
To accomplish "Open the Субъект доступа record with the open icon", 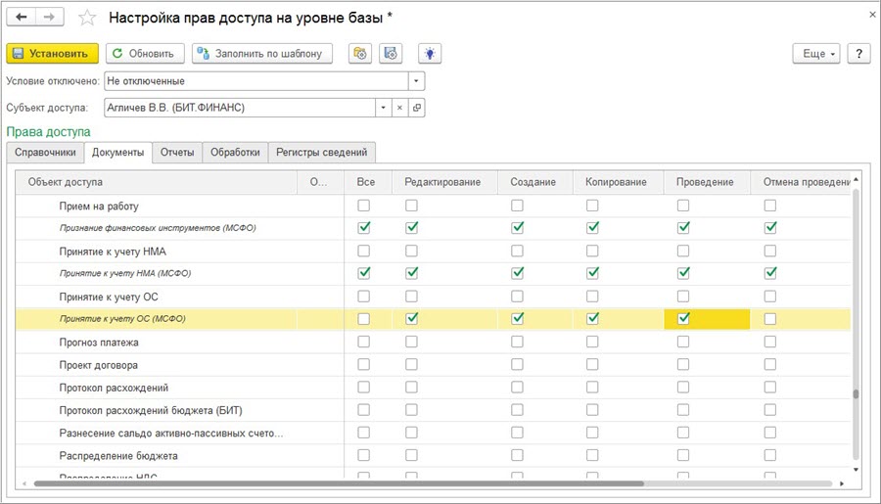I will click(x=416, y=108).
